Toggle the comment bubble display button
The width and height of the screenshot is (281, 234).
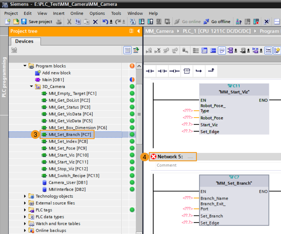click(x=222, y=50)
